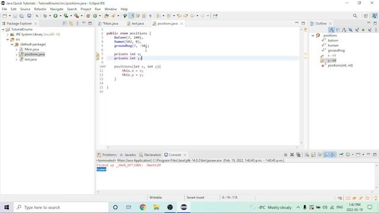
Task: Click the Pin Console icon
Action: point(341,155)
